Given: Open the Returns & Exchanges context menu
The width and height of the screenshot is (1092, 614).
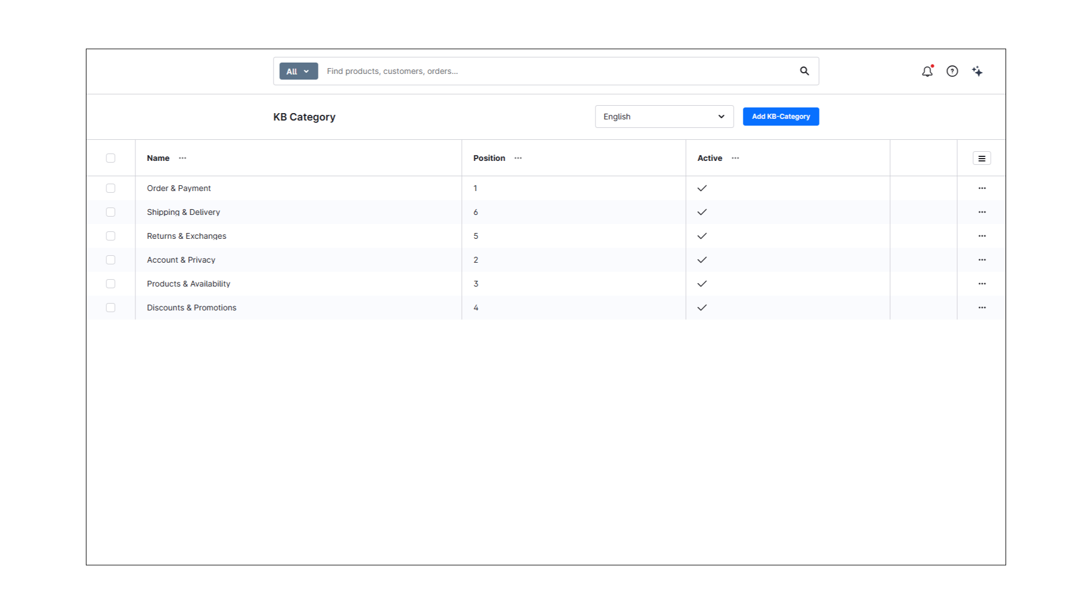Looking at the screenshot, I should [x=982, y=236].
